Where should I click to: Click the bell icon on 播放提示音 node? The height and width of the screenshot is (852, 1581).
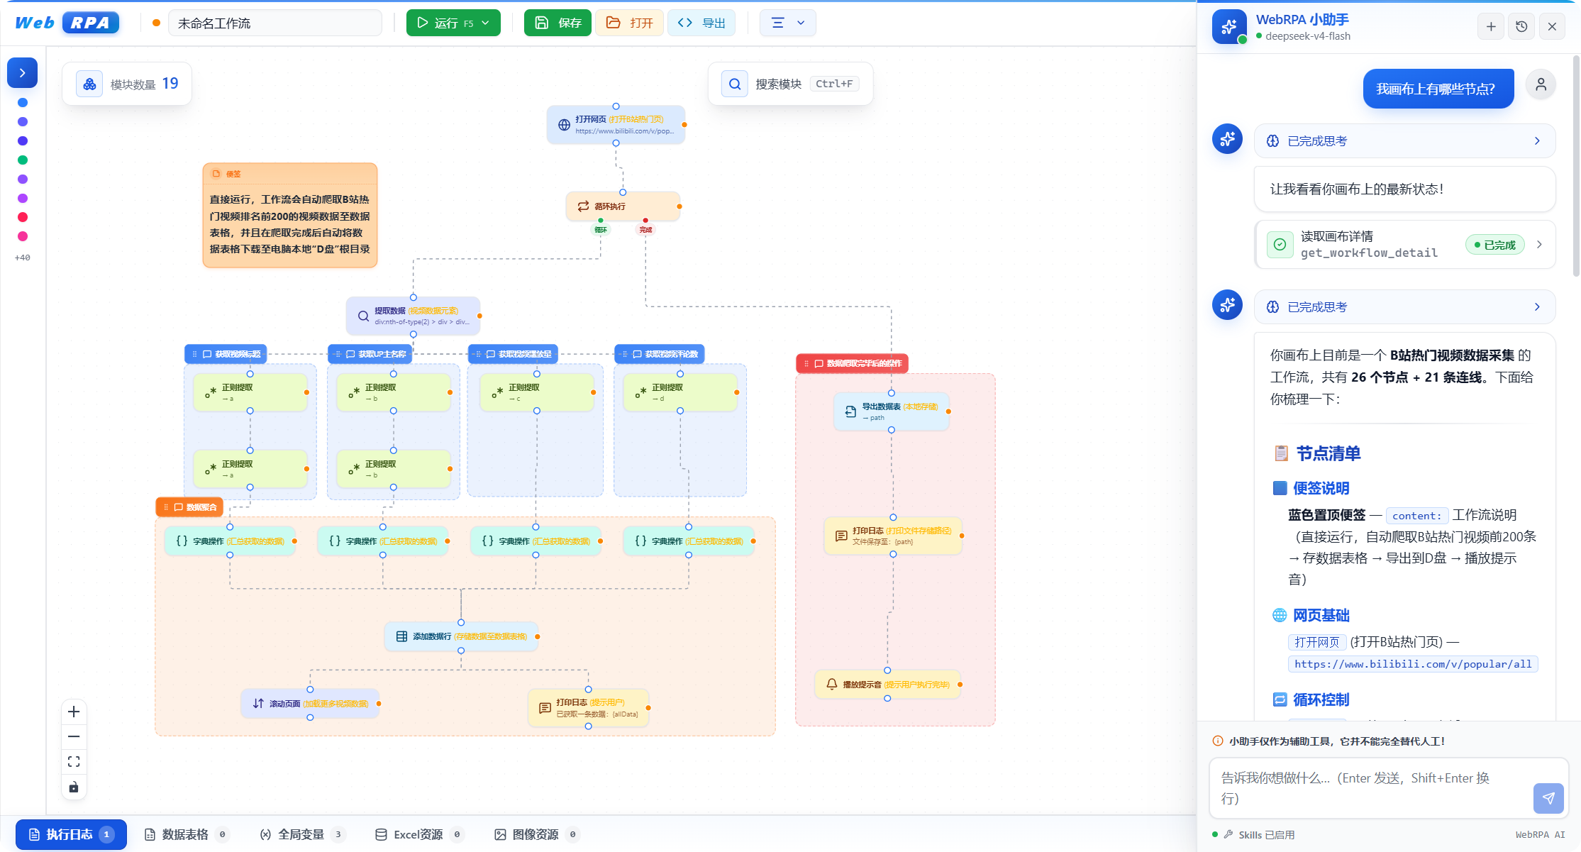(832, 685)
